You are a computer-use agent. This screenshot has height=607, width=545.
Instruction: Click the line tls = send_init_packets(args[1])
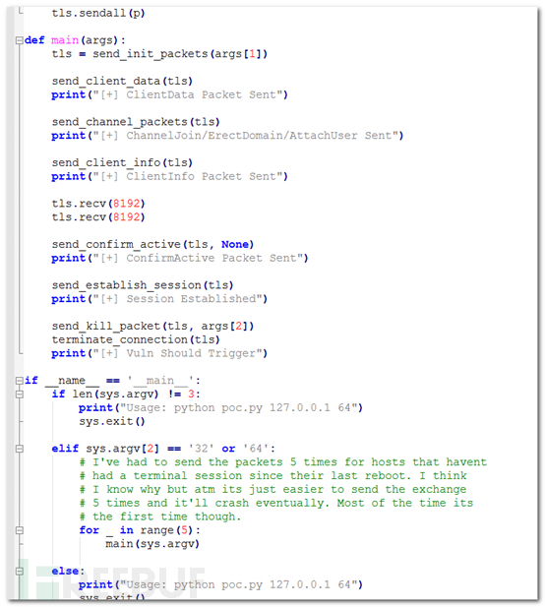pyautogui.click(x=159, y=54)
